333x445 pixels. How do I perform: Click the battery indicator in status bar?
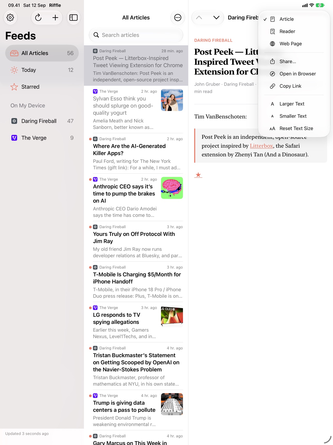[320, 5]
